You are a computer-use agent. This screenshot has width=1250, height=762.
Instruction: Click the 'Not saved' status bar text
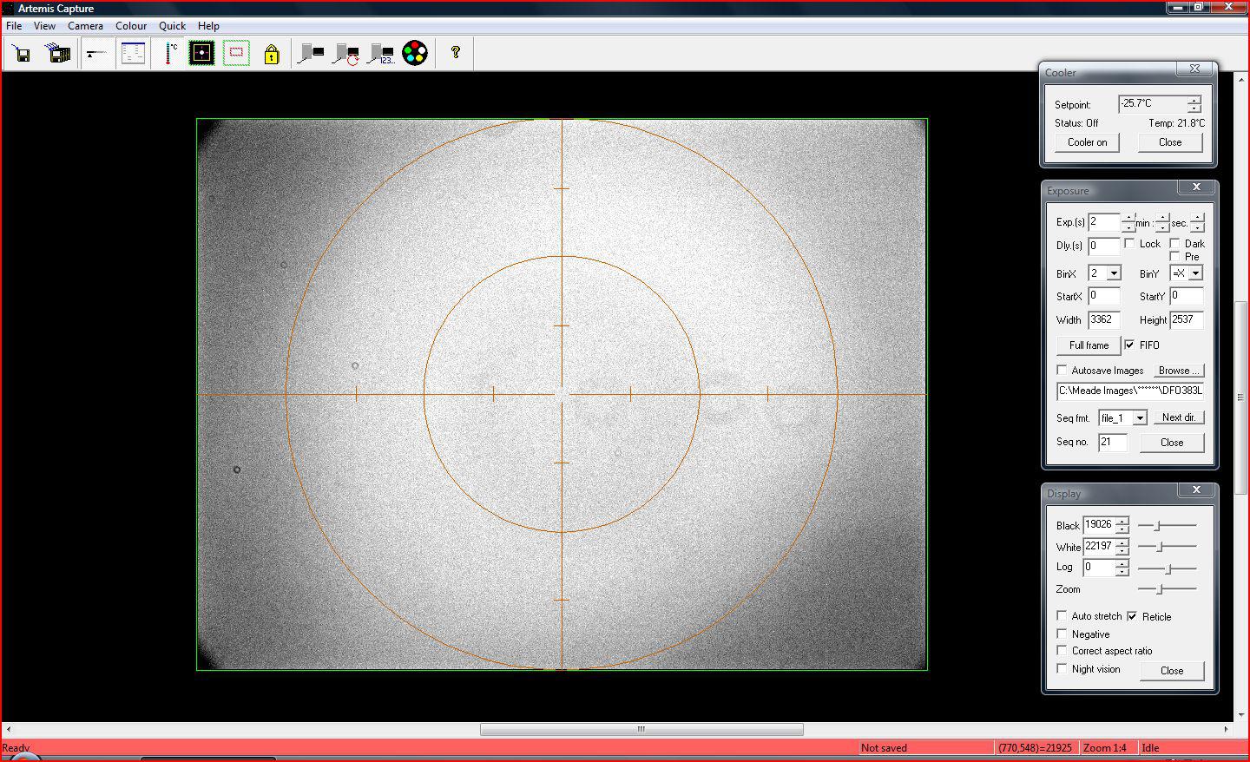[x=884, y=747]
